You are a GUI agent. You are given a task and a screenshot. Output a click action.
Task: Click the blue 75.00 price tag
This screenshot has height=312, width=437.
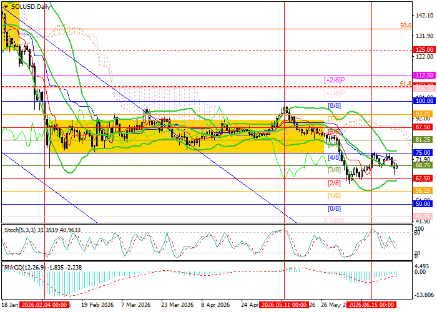click(424, 153)
